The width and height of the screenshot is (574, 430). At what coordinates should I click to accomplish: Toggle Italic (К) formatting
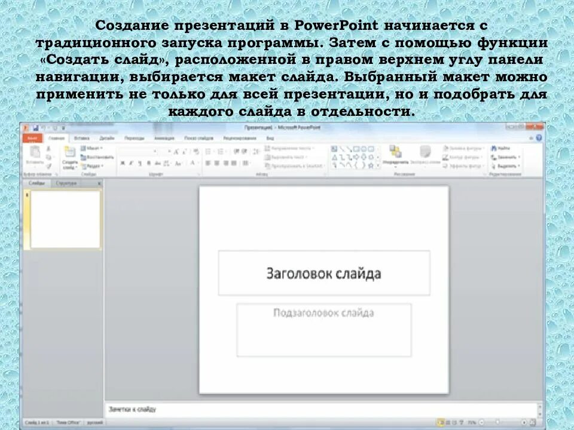131,163
